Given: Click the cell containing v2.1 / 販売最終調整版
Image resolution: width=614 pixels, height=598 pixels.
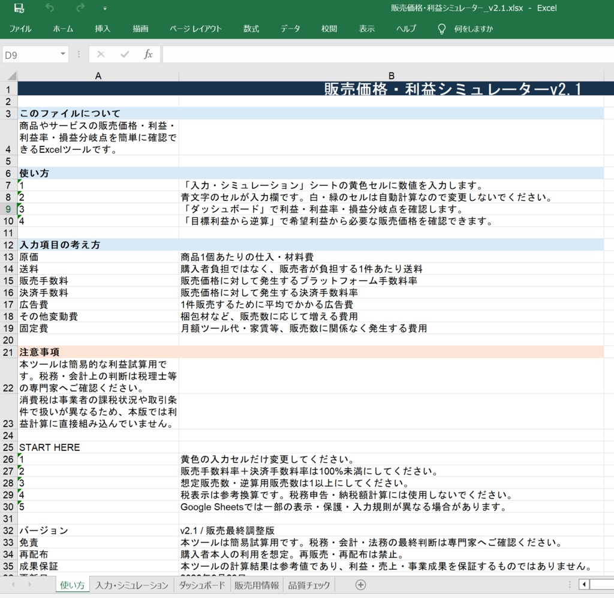Looking at the screenshot, I should 391,530.
